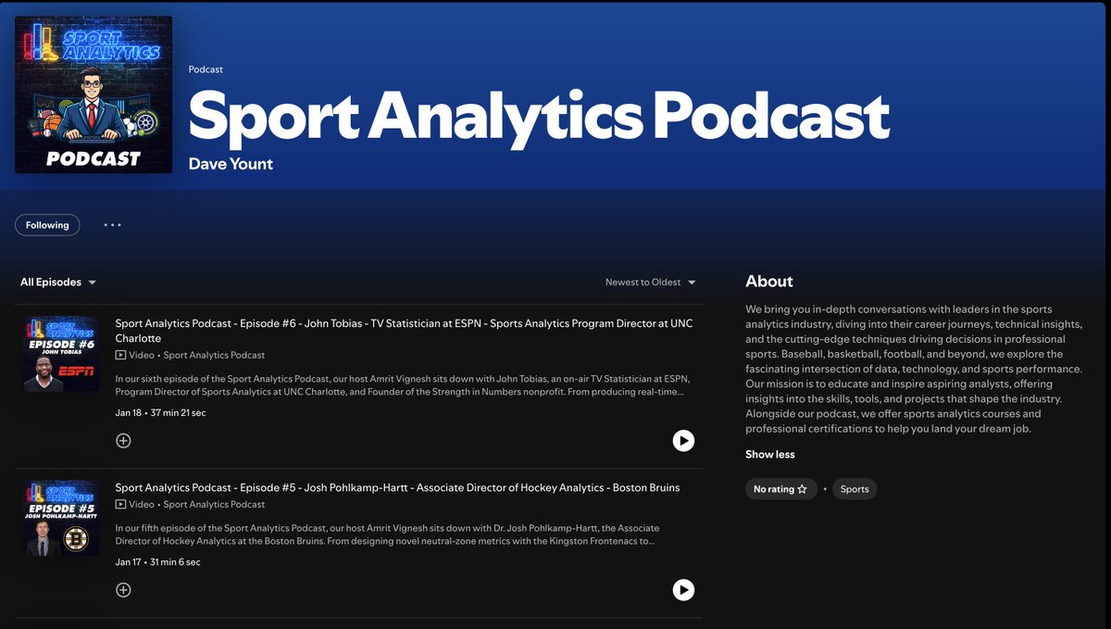Click the Video icon on Episode #6
The image size is (1111, 629).
(120, 355)
